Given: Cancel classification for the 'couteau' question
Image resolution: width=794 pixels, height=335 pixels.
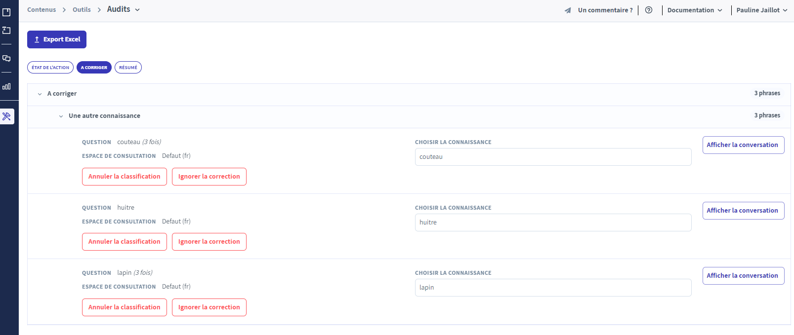Looking at the screenshot, I should click(124, 177).
